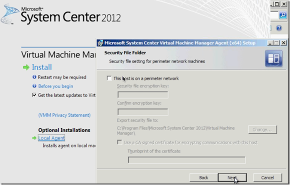
Task: Enable 'Use a CA signed certificate' checkbox
Action: pyautogui.click(x=119, y=142)
